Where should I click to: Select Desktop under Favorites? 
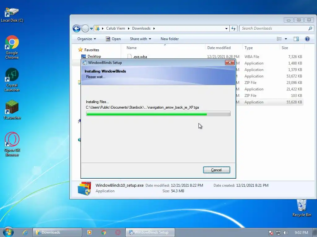coord(94,56)
